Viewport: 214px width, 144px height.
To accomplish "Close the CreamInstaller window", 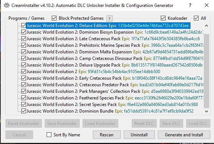I will pos(207,5).
